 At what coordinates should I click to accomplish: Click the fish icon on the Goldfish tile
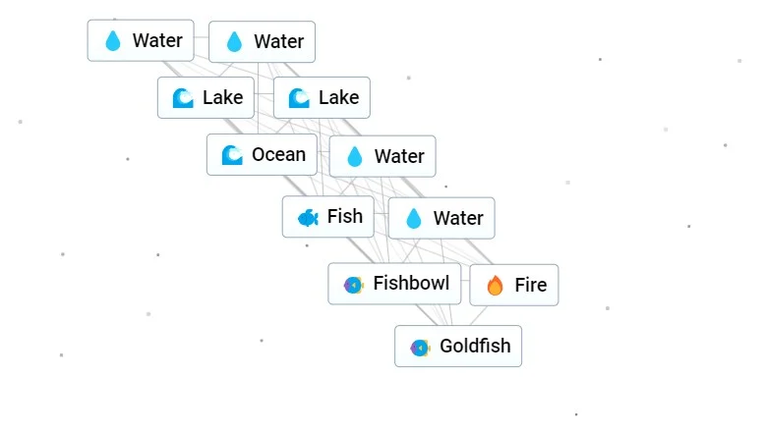(420, 348)
